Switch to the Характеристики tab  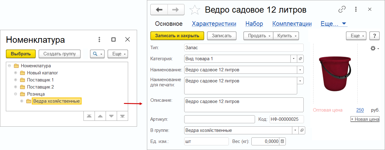click(x=214, y=24)
